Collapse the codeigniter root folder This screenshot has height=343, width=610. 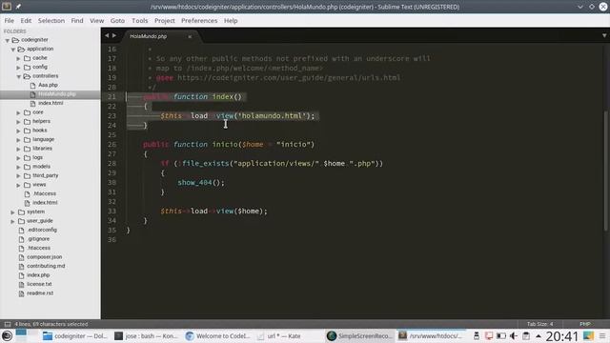[7, 40]
